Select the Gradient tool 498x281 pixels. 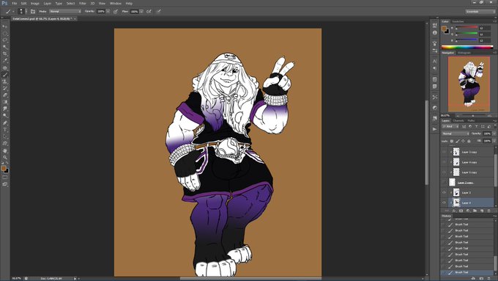(x=5, y=102)
